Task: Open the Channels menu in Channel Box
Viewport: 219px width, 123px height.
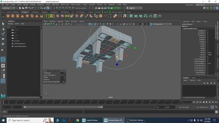Action: (186, 22)
